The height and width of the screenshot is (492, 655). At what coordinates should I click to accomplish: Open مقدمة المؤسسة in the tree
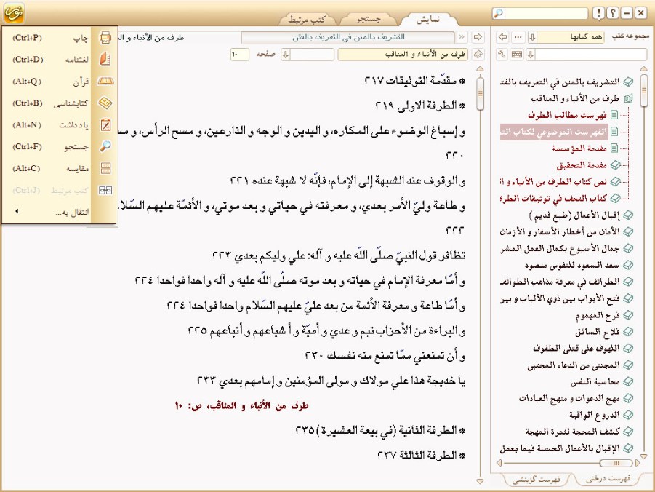tap(579, 148)
